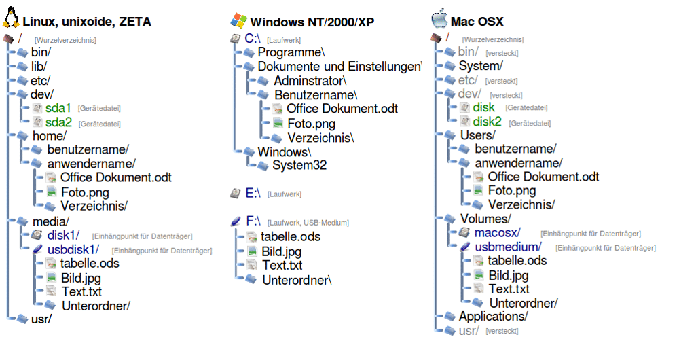Select the home/ directory name

tap(50, 136)
